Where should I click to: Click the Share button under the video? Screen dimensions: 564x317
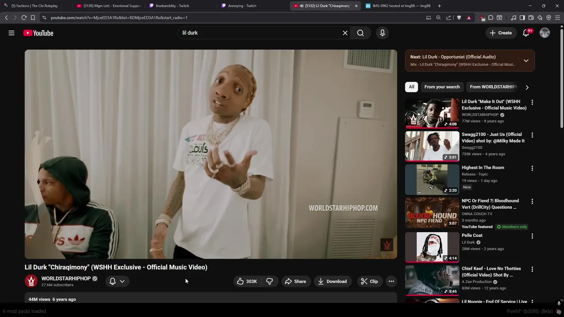(295, 281)
